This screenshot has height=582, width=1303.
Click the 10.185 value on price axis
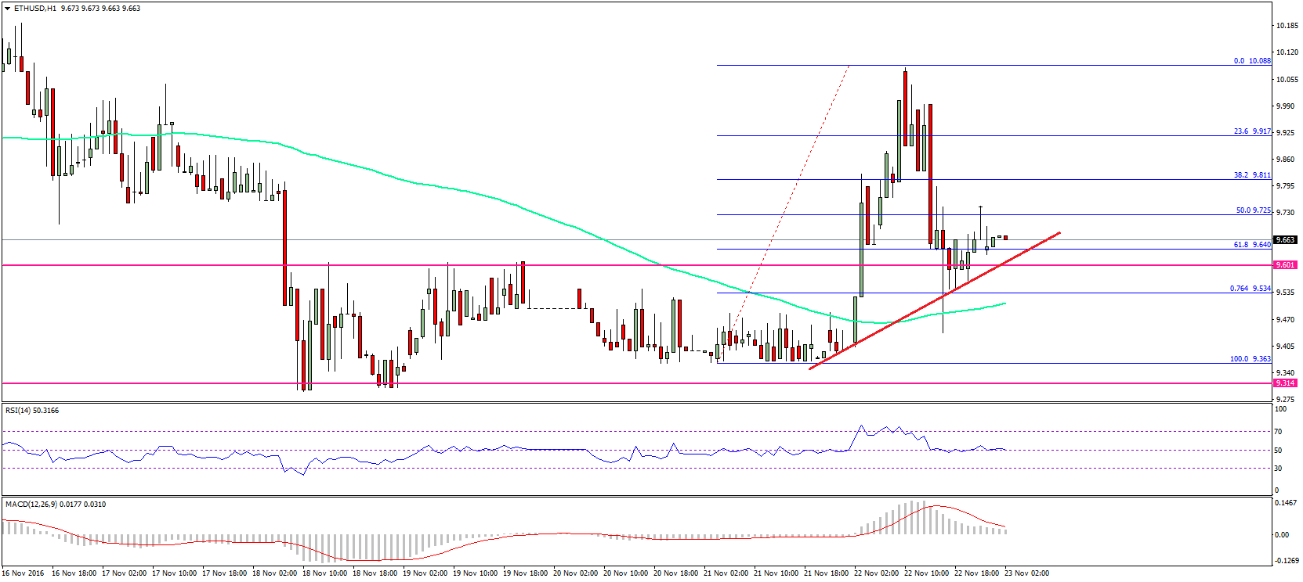[1286, 26]
